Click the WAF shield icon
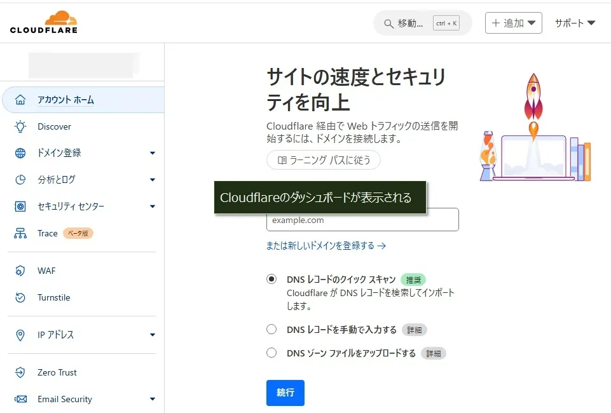Image resolution: width=611 pixels, height=413 pixels. pyautogui.click(x=20, y=271)
